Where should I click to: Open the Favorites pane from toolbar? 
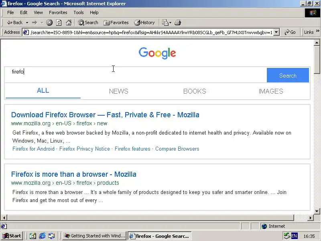pos(116,22)
